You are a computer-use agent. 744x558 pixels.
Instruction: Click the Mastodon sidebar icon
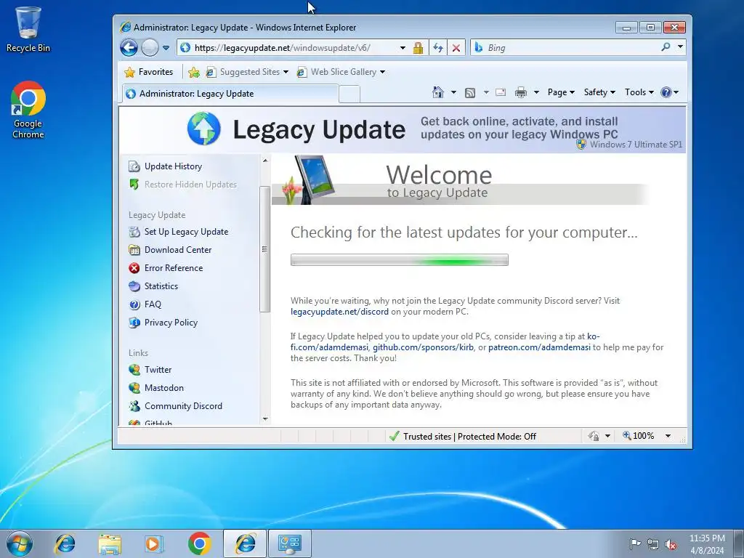pyautogui.click(x=134, y=388)
